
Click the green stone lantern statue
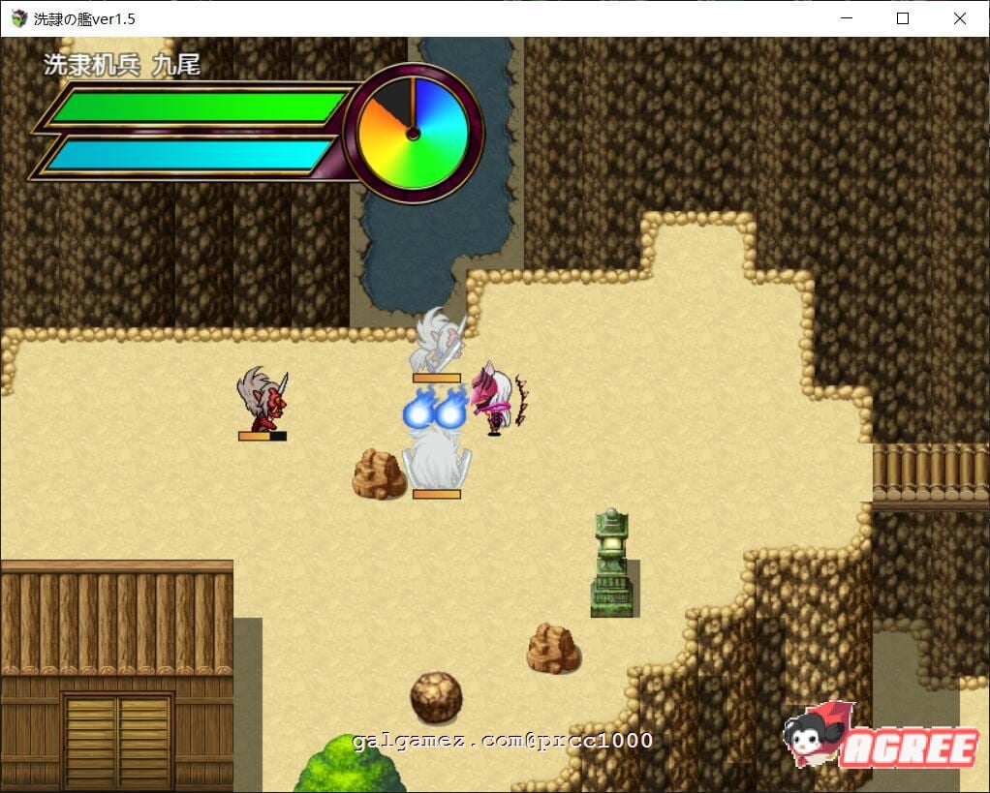point(610,562)
